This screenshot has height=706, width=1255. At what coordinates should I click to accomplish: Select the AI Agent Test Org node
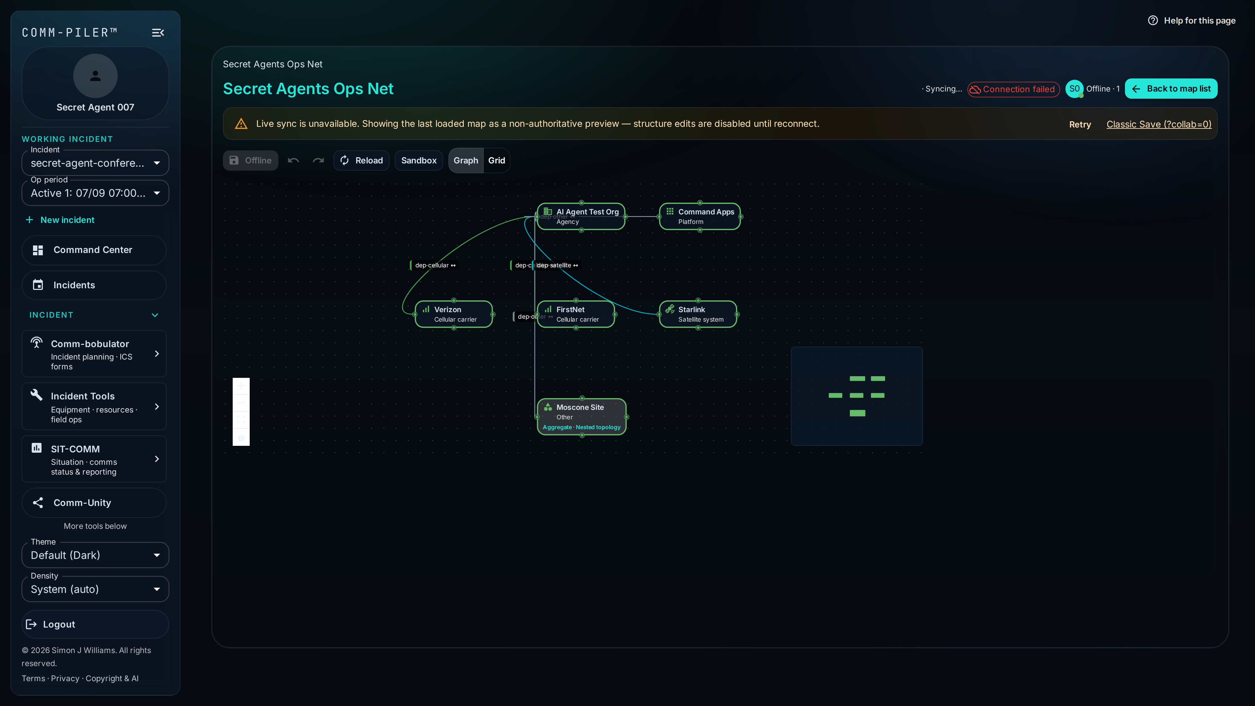point(581,216)
